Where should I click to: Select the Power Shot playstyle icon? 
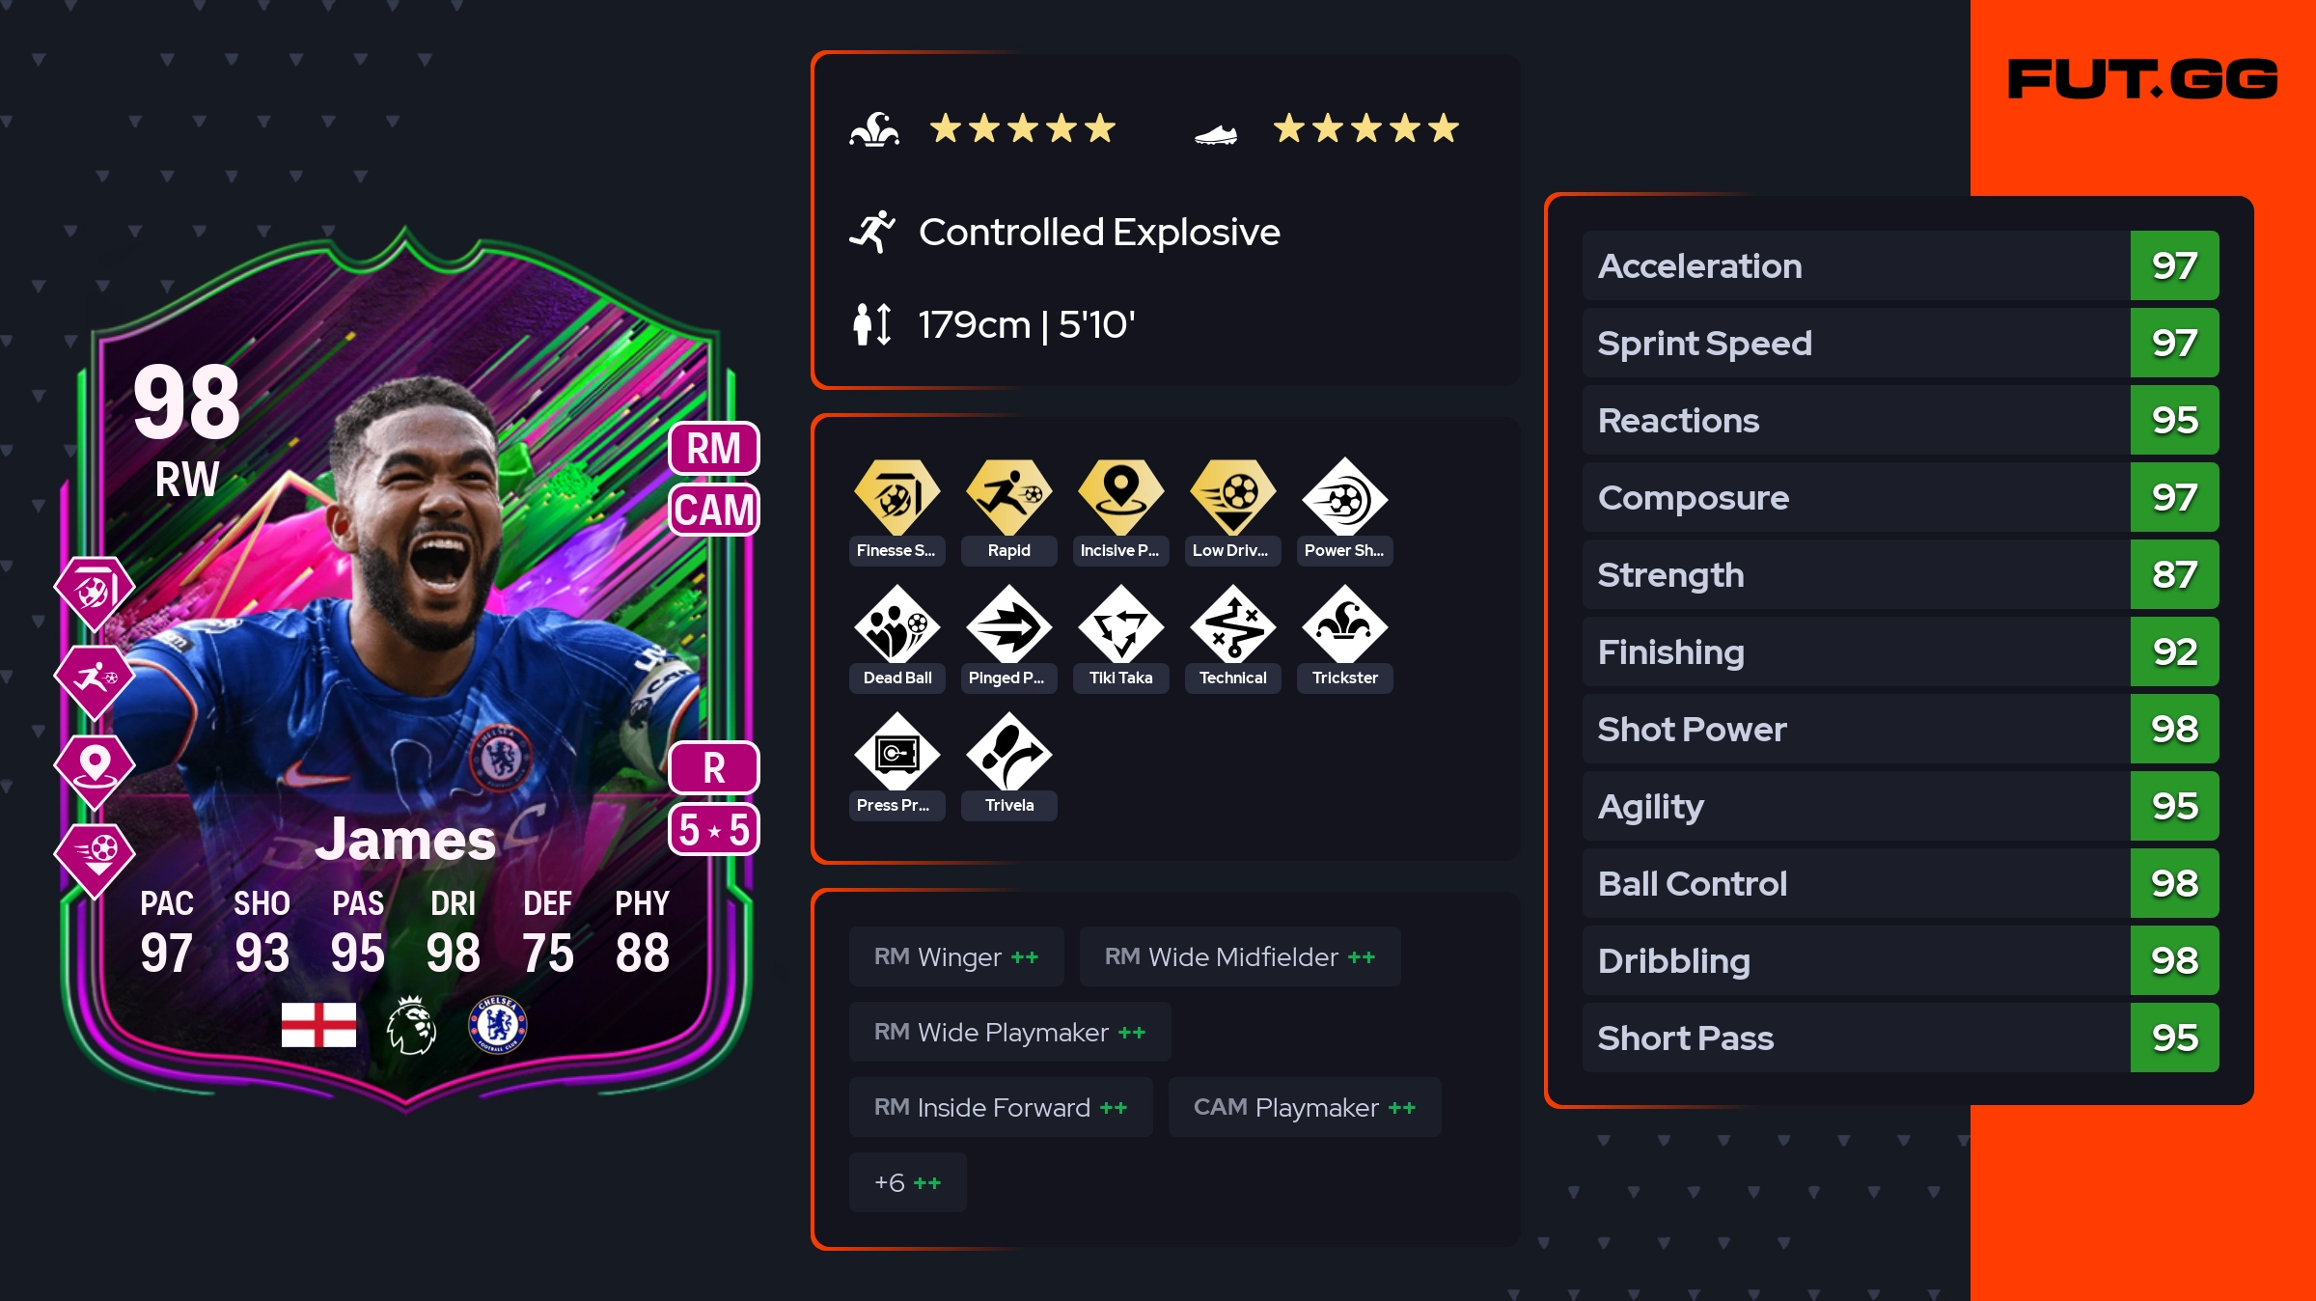tap(1344, 497)
